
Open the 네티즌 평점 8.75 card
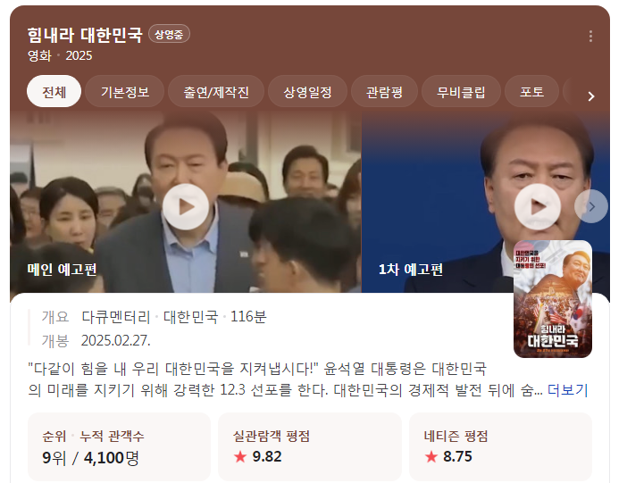501,446
